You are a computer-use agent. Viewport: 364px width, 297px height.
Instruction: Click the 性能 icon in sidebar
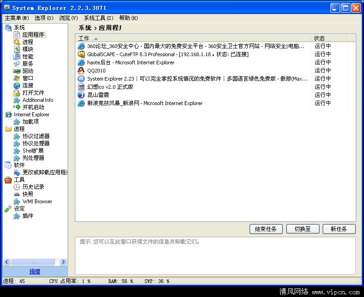(17, 57)
